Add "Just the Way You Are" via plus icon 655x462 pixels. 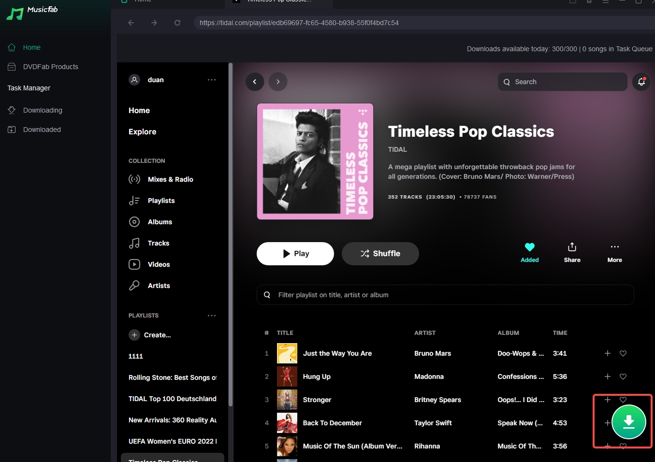(607, 353)
